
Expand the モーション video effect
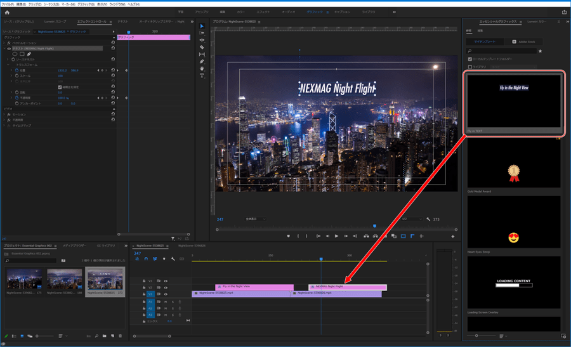(x=4, y=114)
